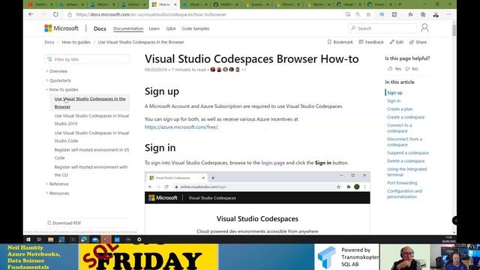Click the Docs sign-in user icon
Viewport: 480px width, 270px height.
424,28
